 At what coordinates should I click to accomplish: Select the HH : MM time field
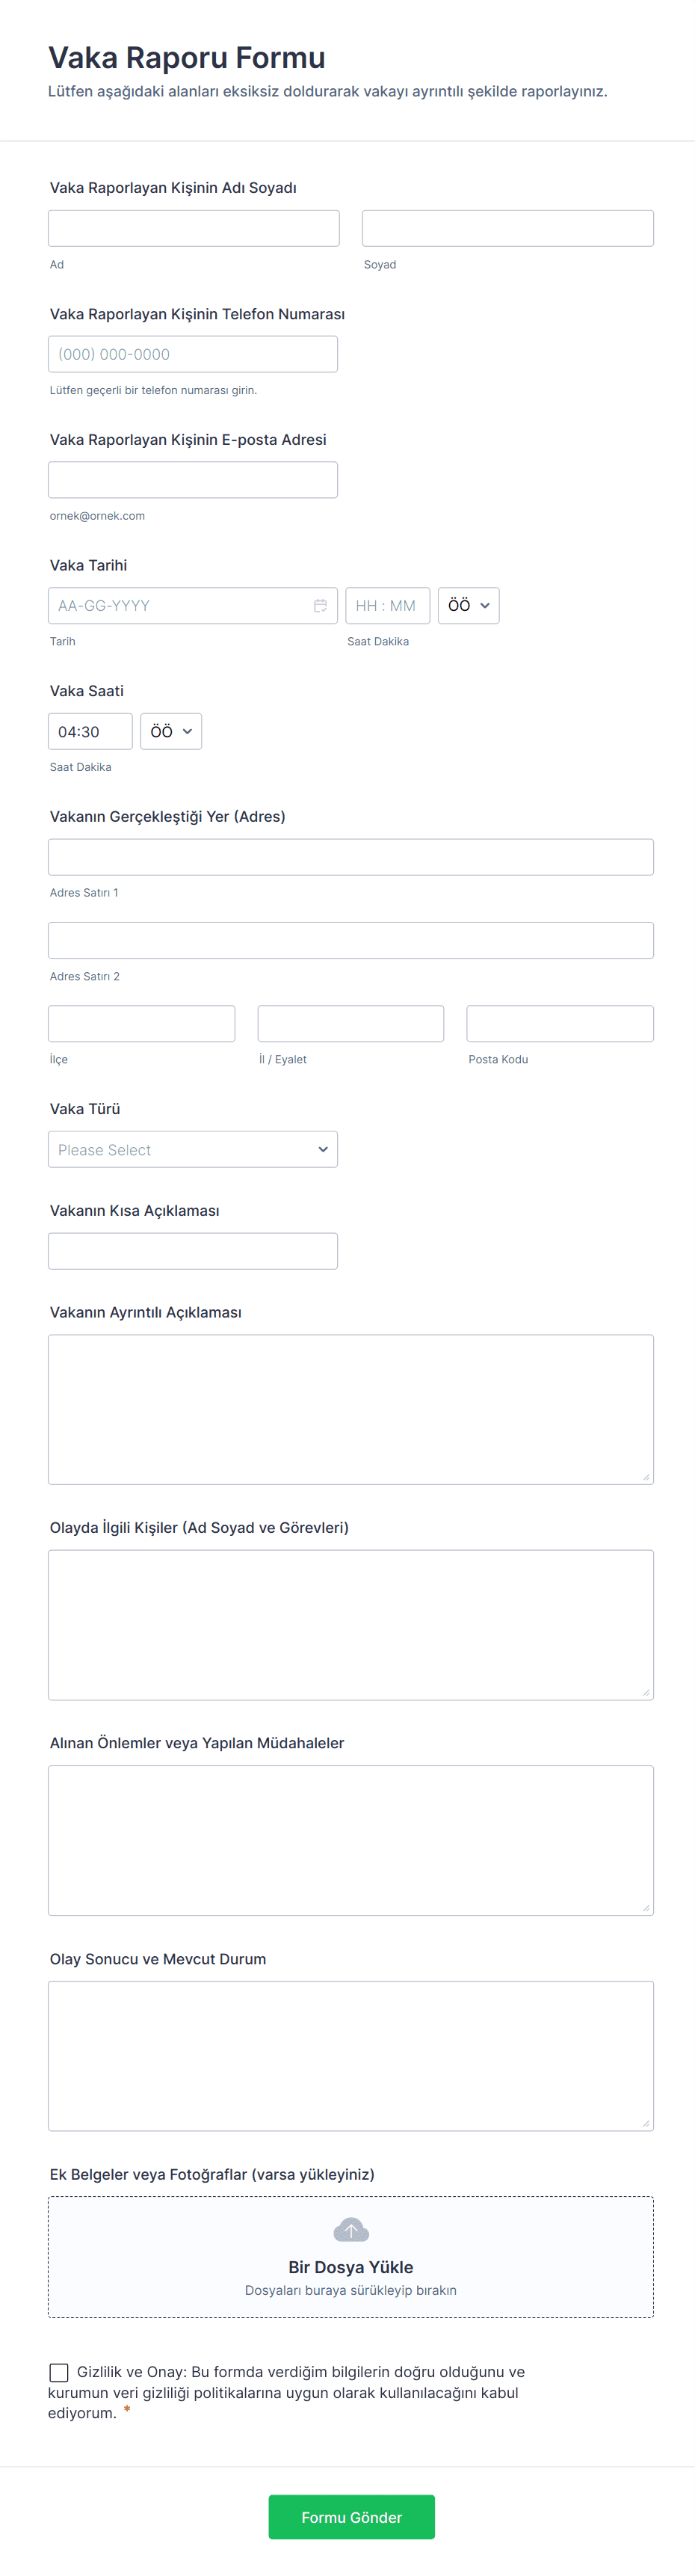[x=387, y=606]
